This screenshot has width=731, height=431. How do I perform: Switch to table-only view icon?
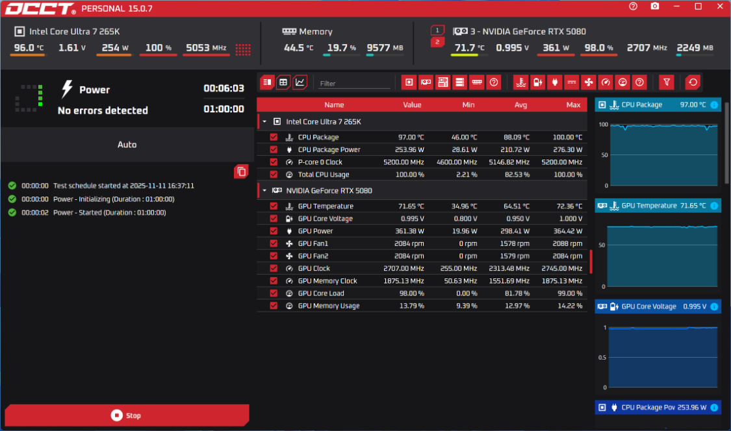point(283,82)
